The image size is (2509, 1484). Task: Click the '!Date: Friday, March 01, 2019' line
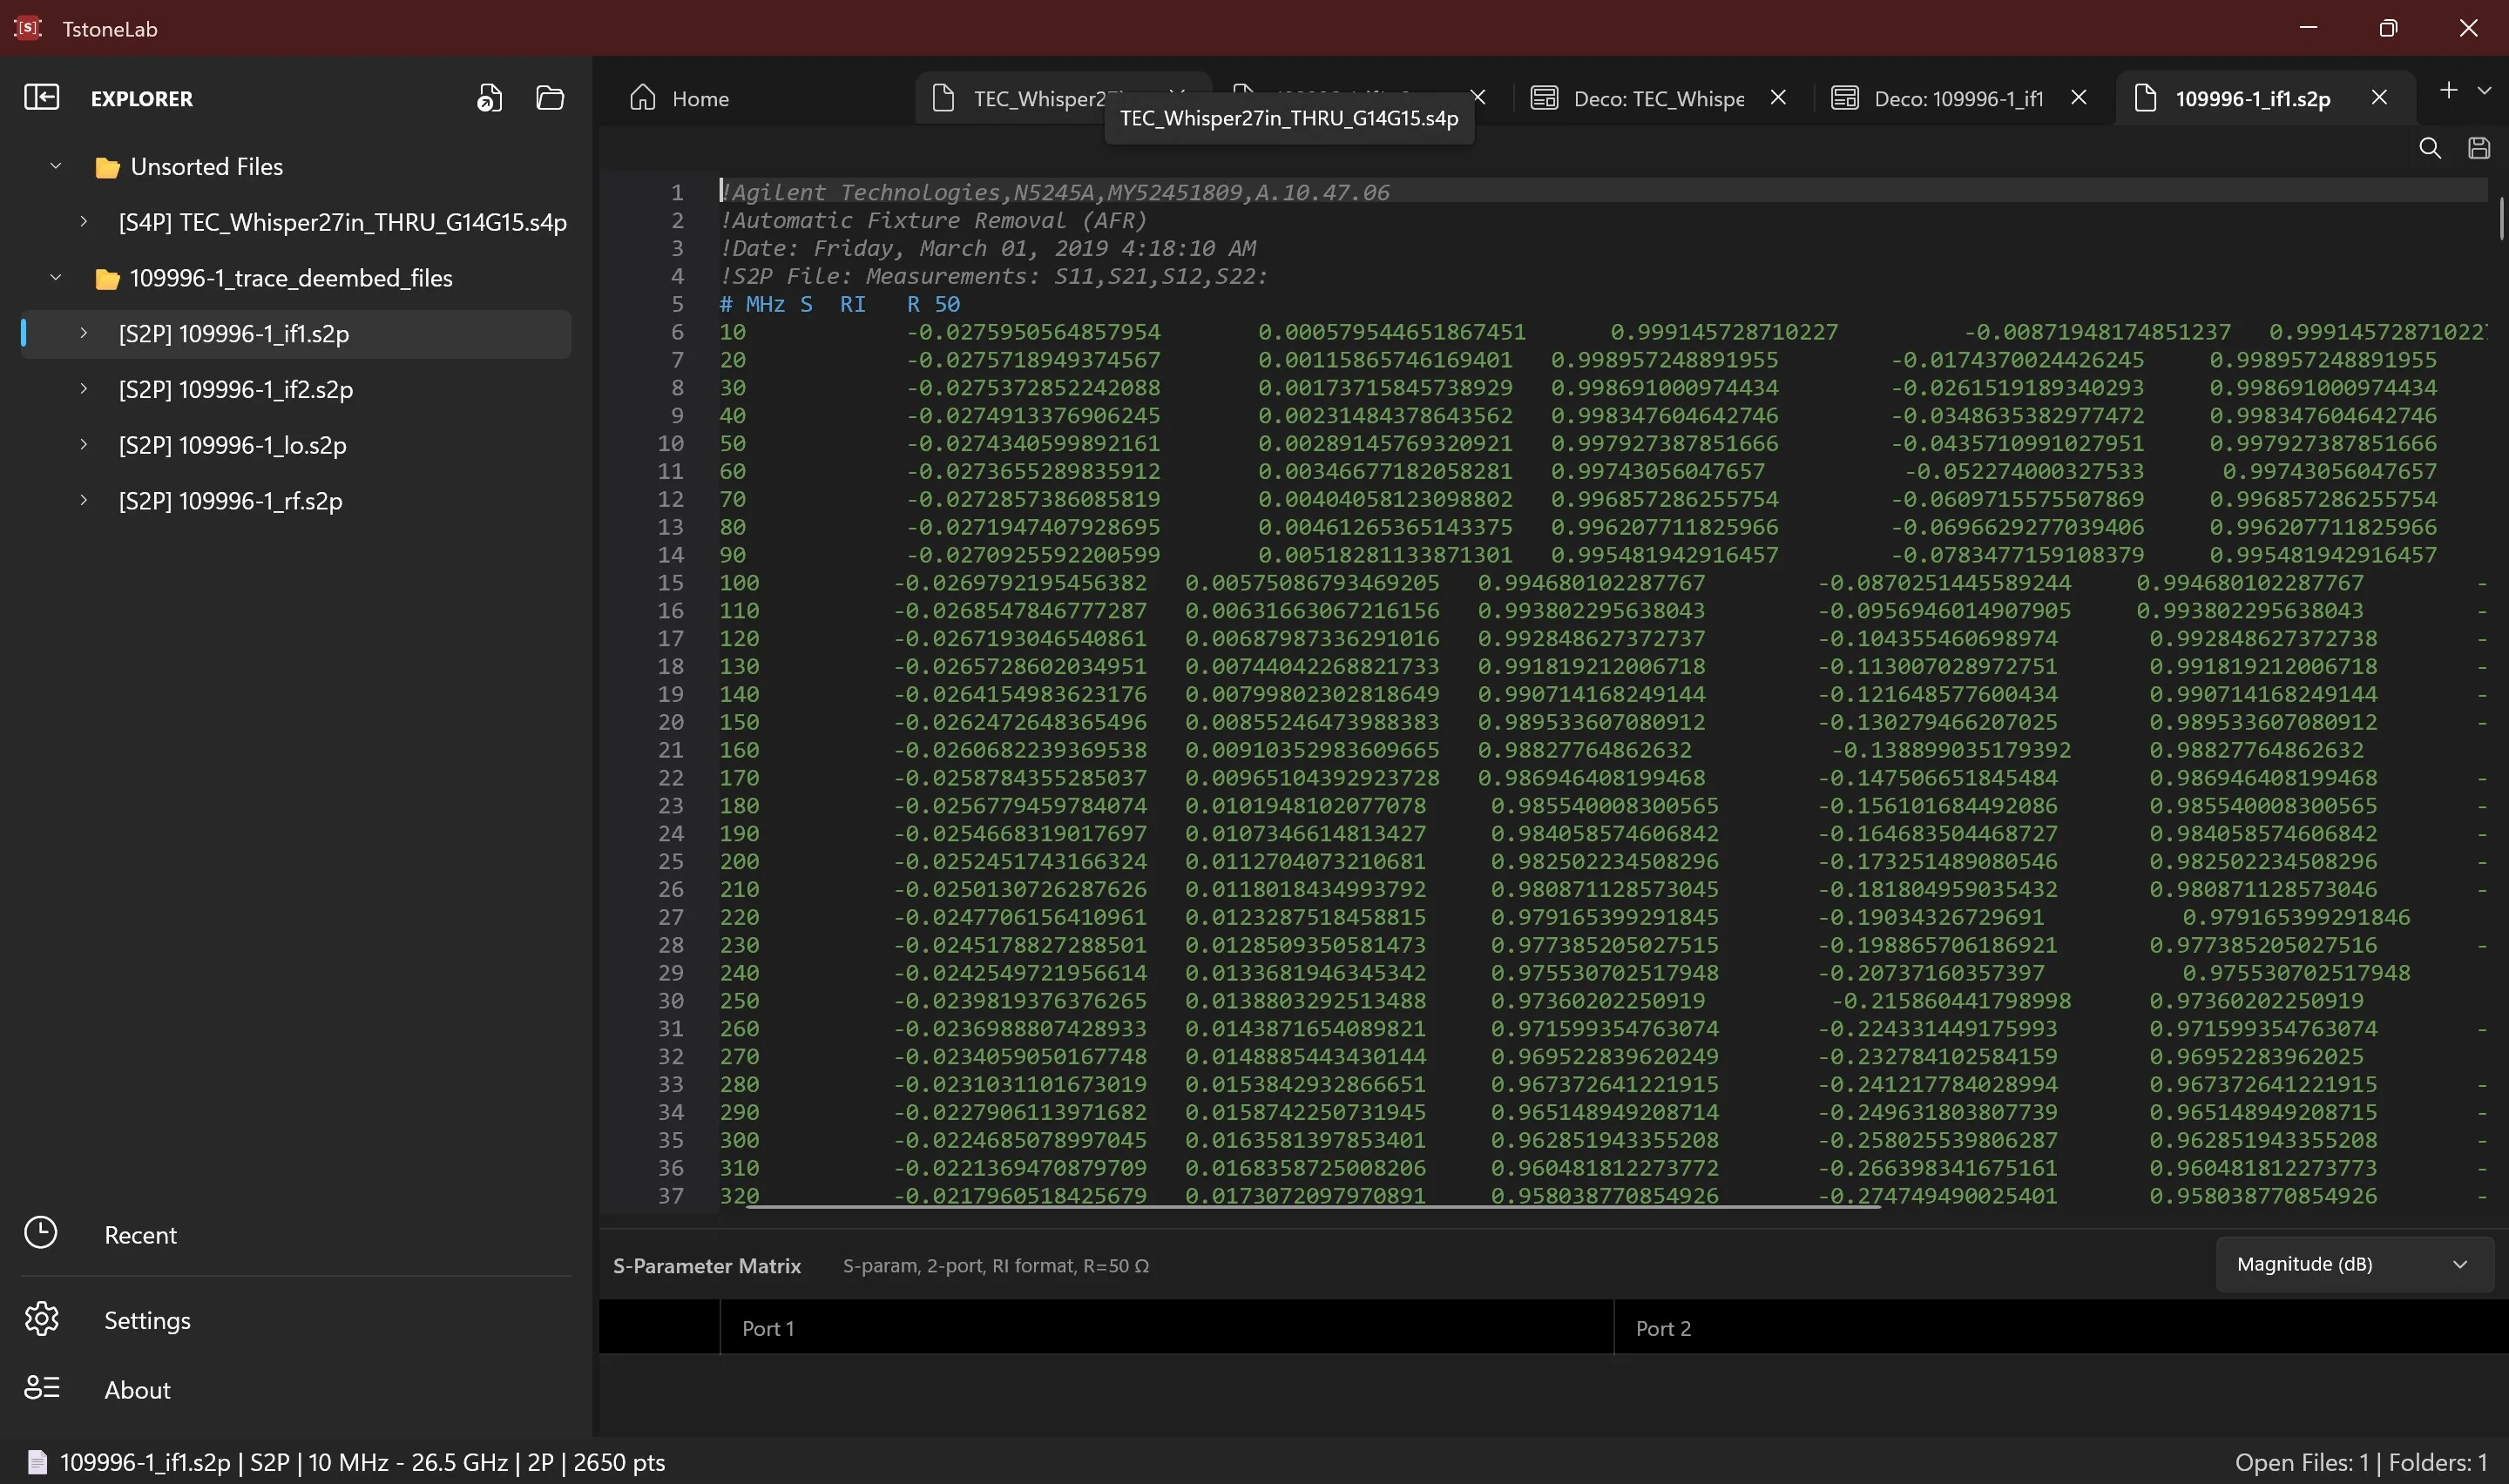[x=988, y=248]
